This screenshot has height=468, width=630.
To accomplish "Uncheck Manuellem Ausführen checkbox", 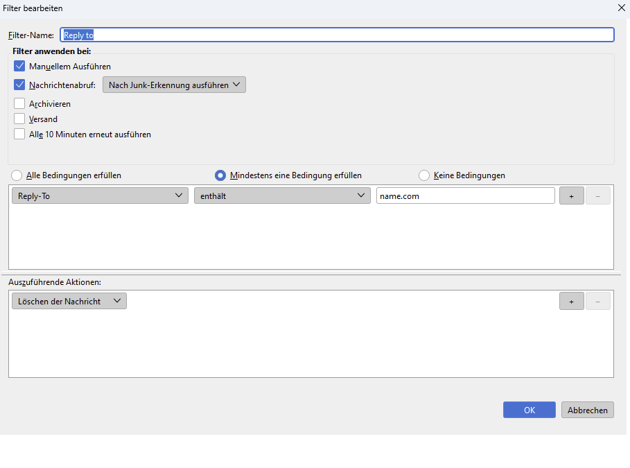I will click(19, 67).
